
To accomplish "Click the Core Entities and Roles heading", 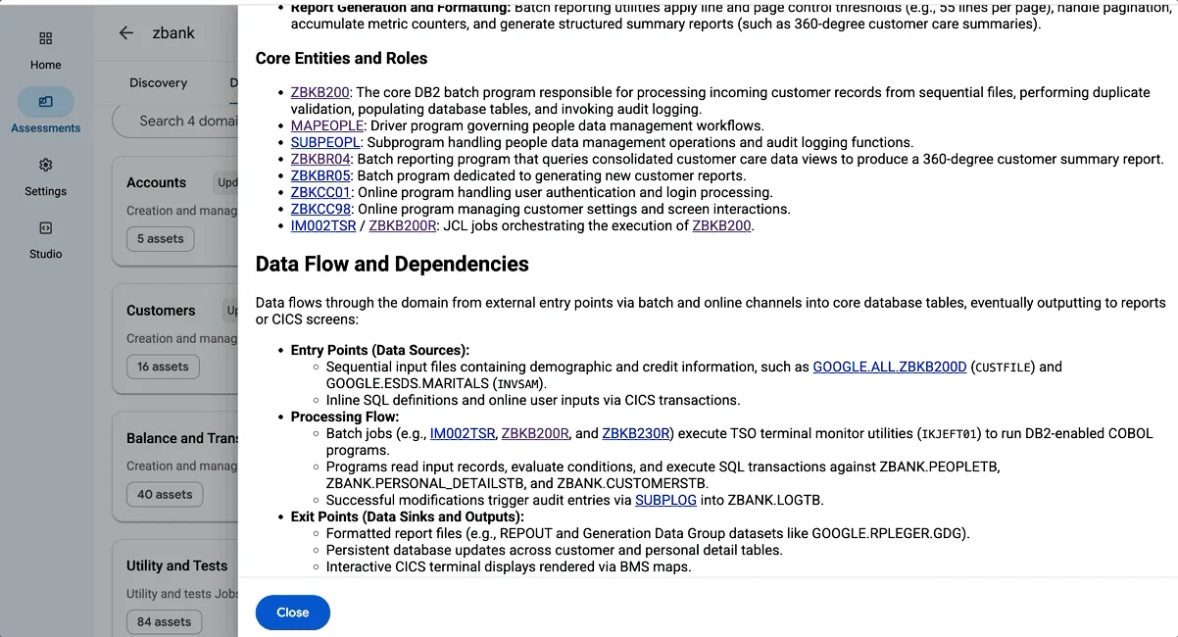I will point(342,59).
